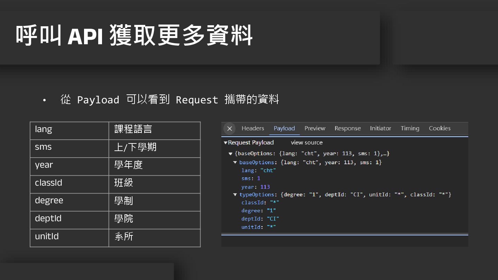498x280 pixels.
Task: Select the Payload tab
Action: (x=284, y=128)
